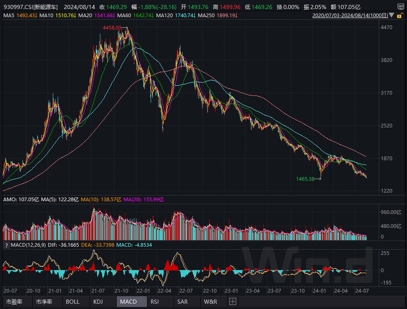Click the 23-07 label on time axis

(x=274, y=291)
